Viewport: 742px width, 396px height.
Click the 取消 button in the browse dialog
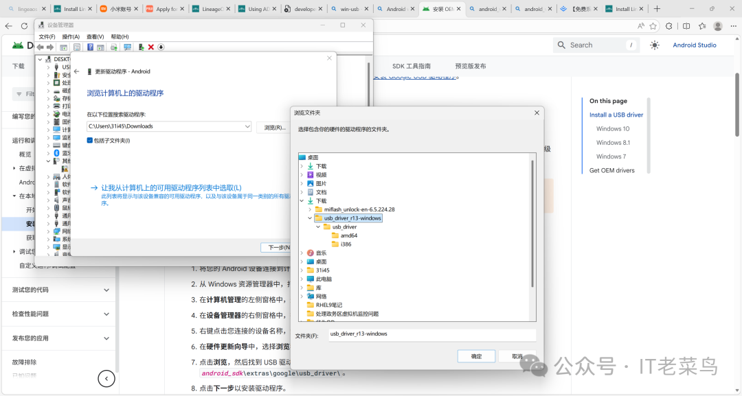(517, 356)
